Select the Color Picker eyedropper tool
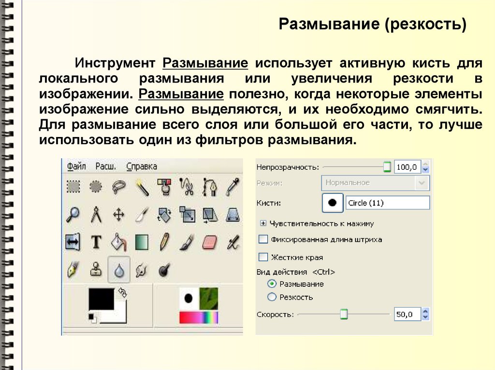Viewport: 495px width, 370px height. click(x=233, y=187)
